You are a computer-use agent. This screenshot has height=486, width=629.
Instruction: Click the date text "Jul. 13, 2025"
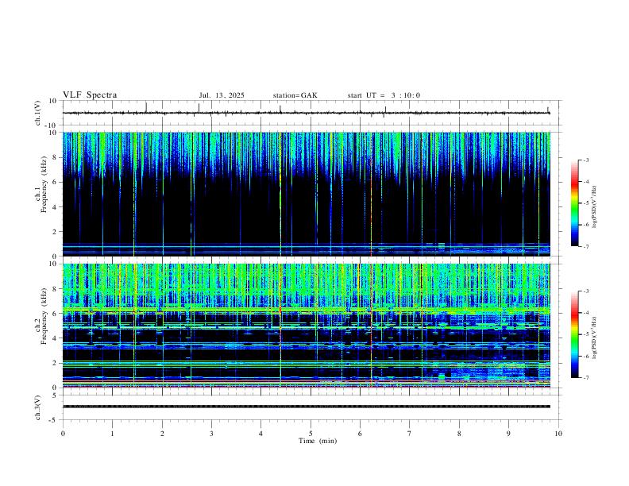(222, 95)
